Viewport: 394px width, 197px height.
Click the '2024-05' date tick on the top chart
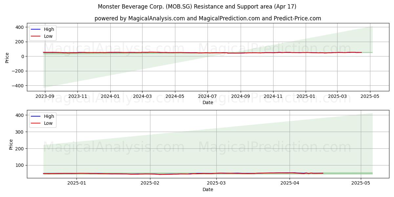pyautogui.click(x=175, y=97)
